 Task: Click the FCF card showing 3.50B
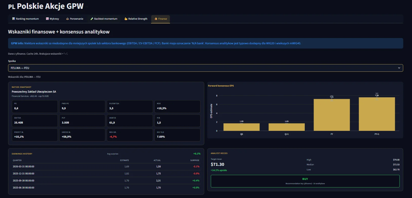[82, 121]
